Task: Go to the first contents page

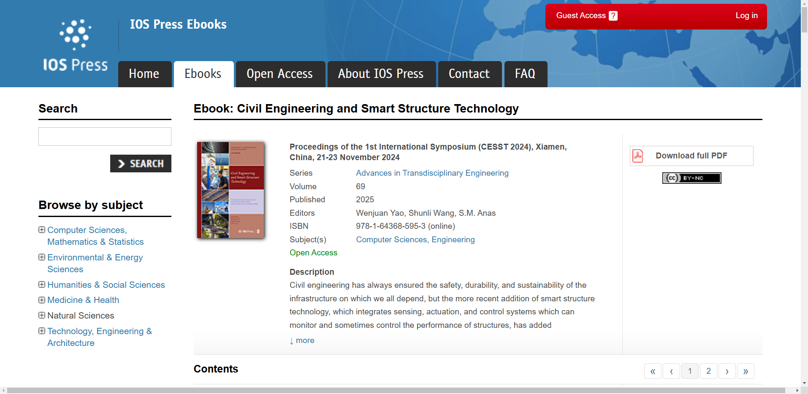Action: [x=653, y=371]
